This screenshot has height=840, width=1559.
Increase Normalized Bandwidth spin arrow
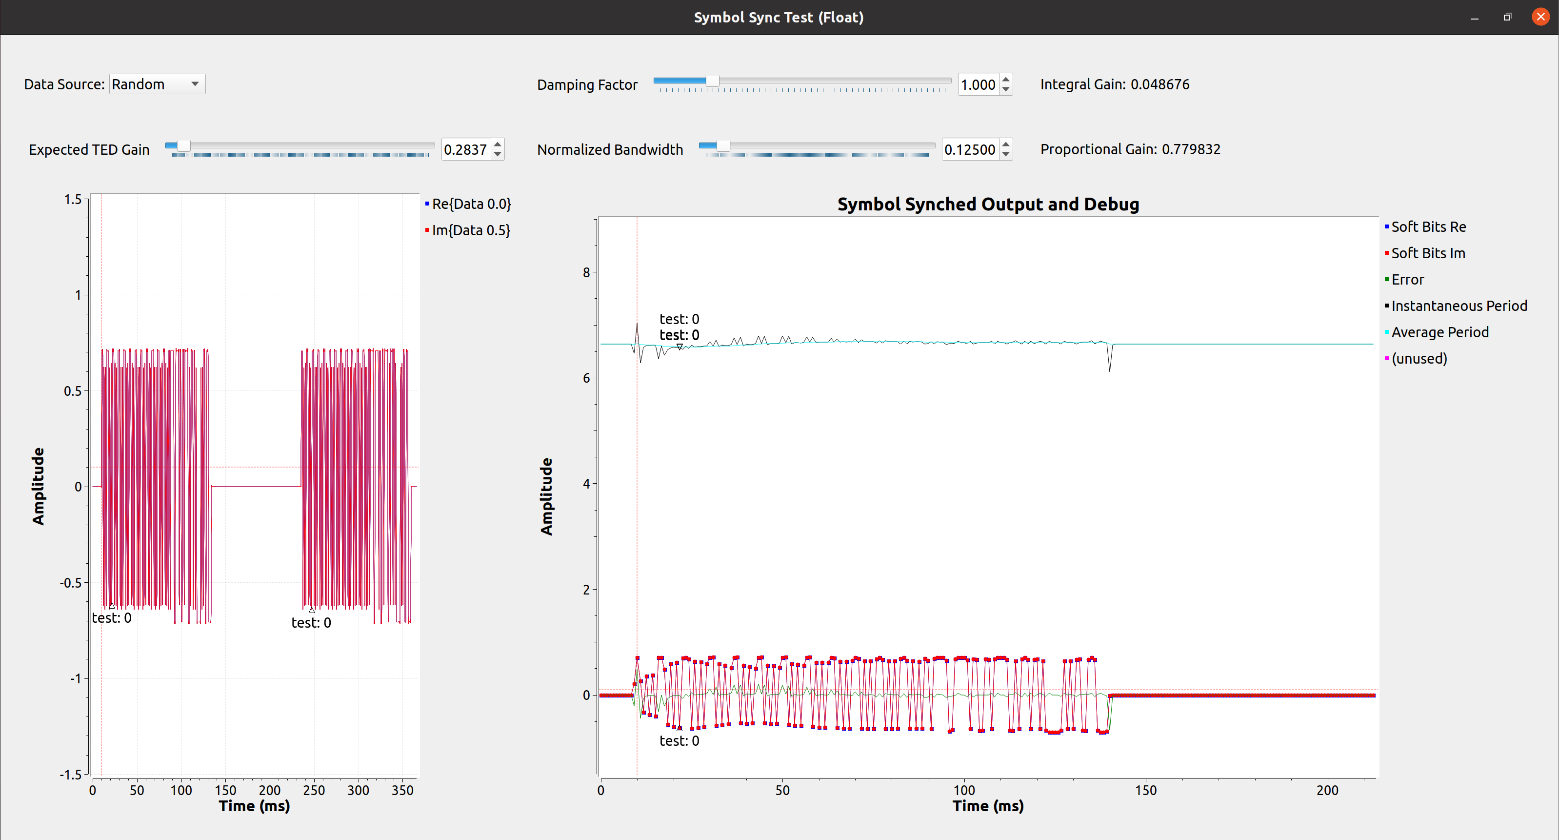point(1006,144)
